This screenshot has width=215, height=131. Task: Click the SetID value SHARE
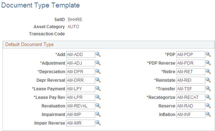[x=75, y=20]
